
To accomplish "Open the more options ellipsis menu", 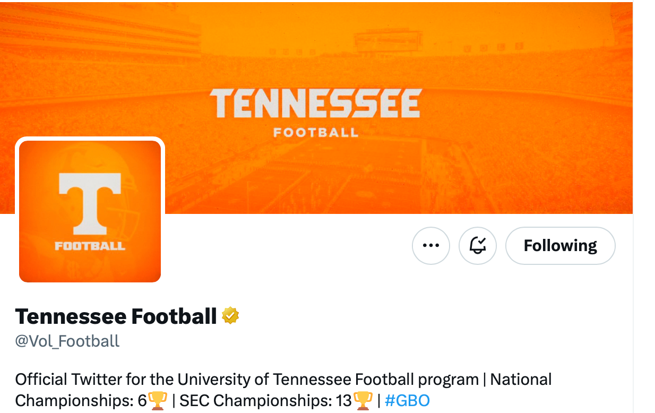I will (430, 245).
